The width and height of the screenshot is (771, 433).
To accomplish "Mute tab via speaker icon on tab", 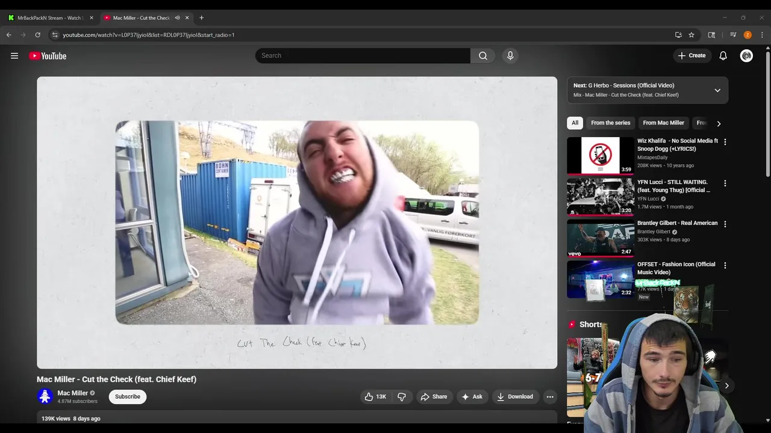I will (177, 18).
